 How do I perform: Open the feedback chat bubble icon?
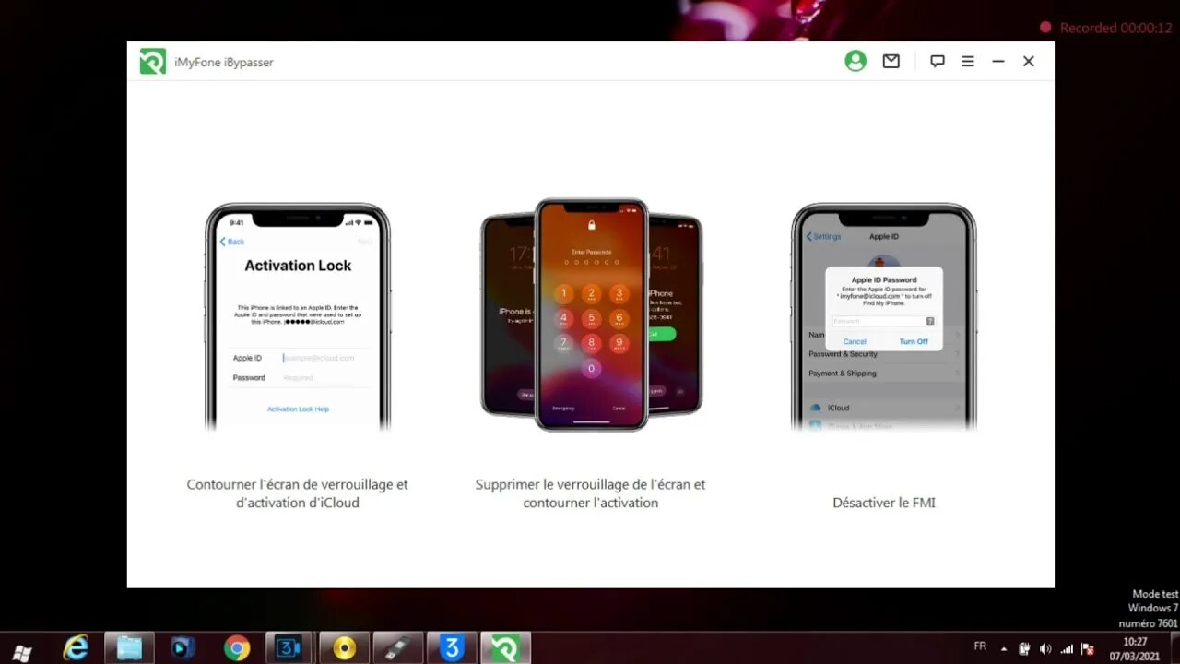pos(938,61)
